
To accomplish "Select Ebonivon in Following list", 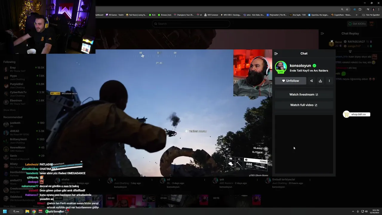I will pyautogui.click(x=23, y=102).
